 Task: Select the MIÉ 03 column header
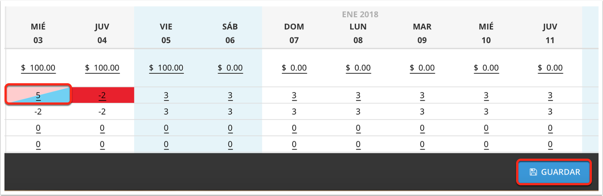(x=38, y=33)
